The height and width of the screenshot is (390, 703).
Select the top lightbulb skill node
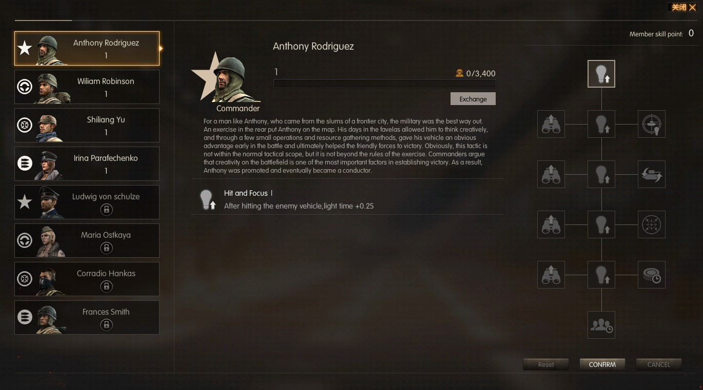pos(601,74)
